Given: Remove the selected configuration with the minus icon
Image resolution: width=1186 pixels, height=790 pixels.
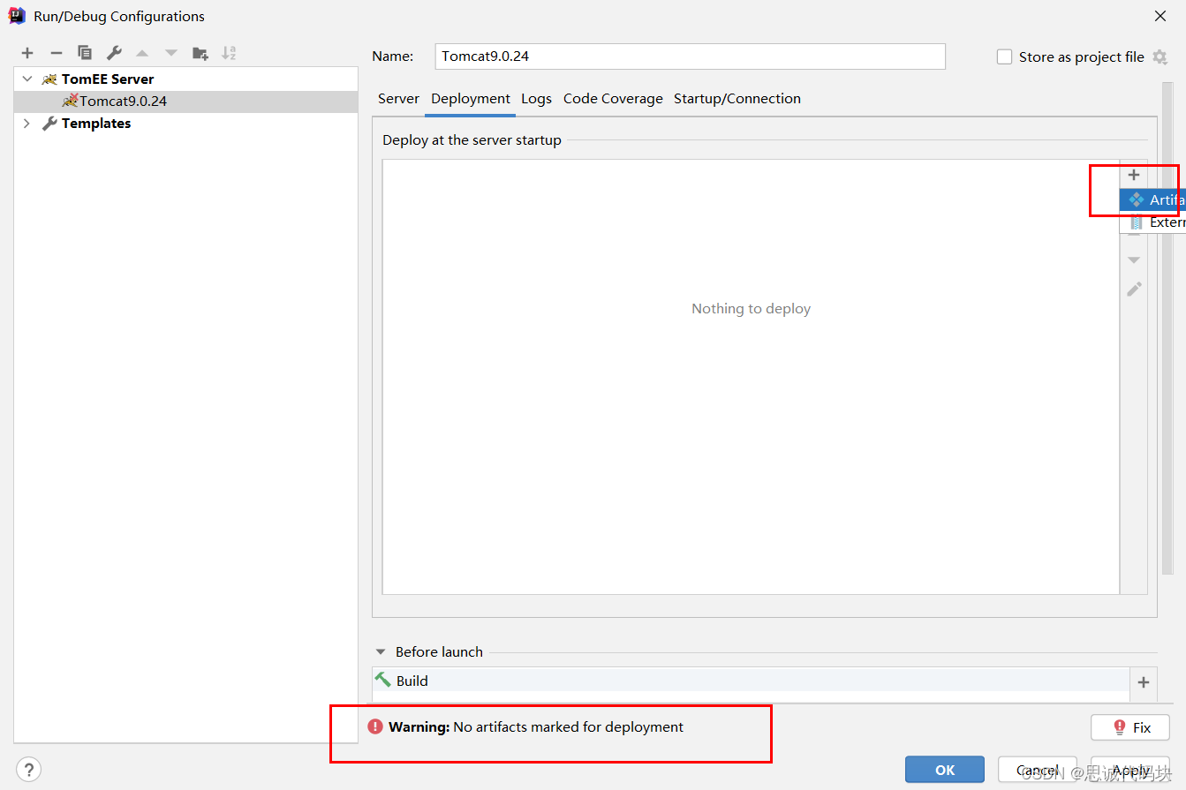Looking at the screenshot, I should pos(56,53).
